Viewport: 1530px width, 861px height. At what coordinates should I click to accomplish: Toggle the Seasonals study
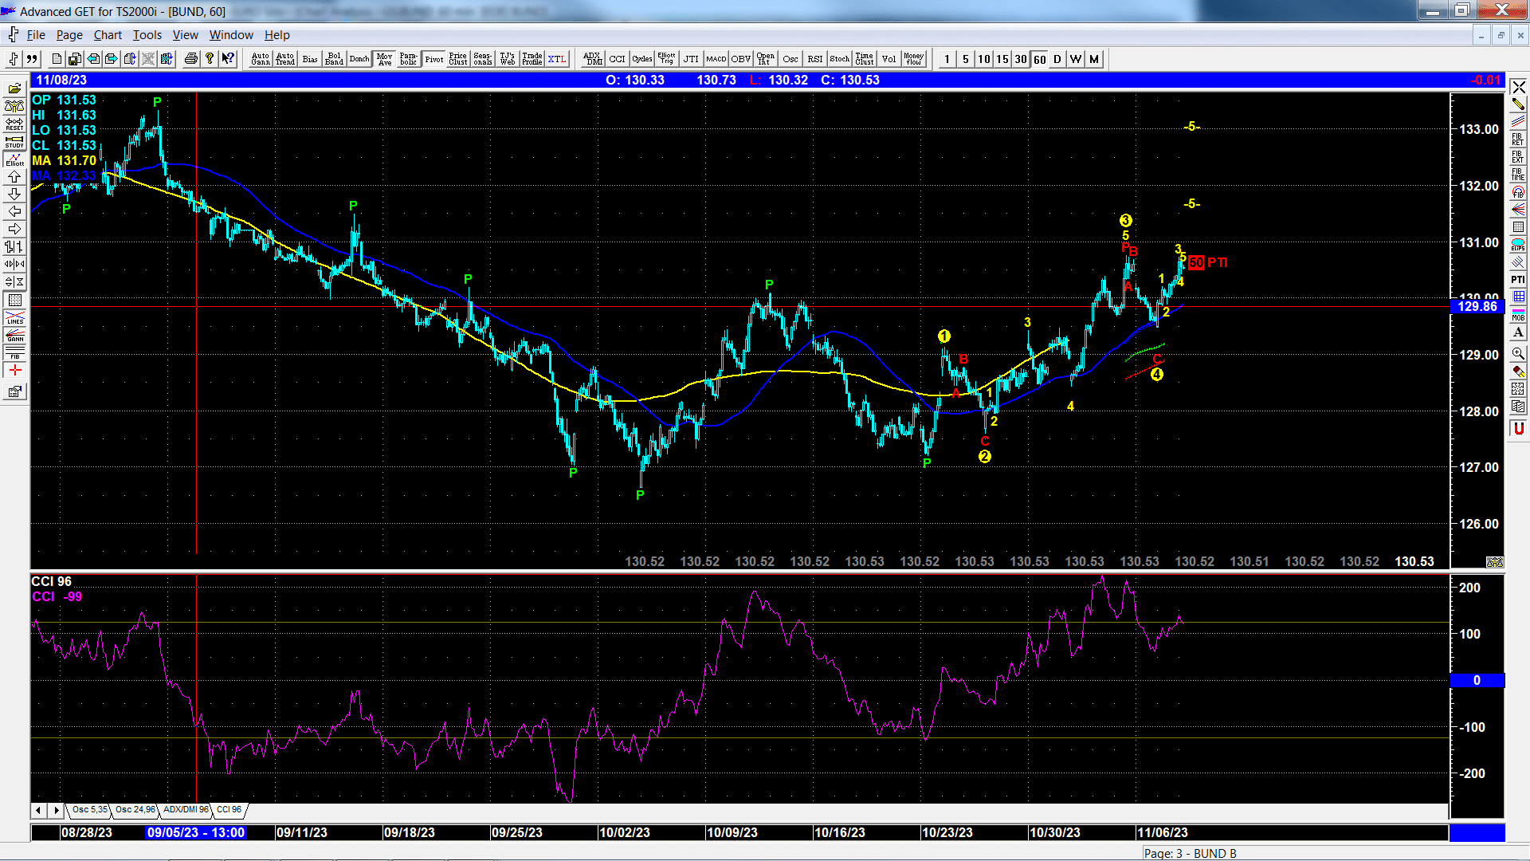[x=483, y=59]
